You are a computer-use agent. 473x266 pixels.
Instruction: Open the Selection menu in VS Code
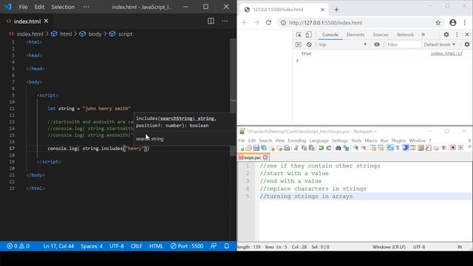[x=63, y=7]
